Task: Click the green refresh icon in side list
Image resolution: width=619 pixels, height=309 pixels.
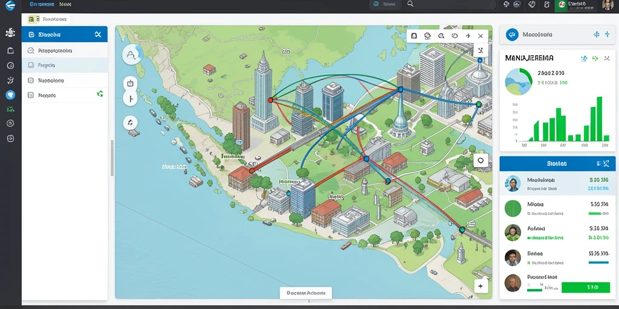Action: pyautogui.click(x=100, y=94)
